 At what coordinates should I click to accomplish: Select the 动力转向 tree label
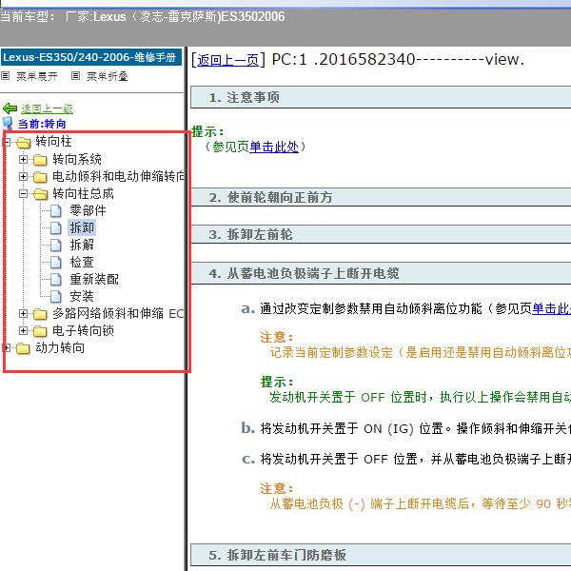tap(60, 347)
